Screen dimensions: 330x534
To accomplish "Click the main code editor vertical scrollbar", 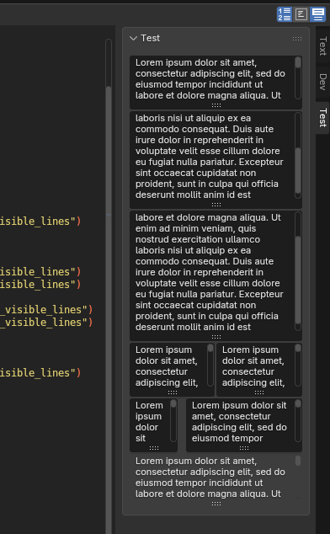I will 109,286.
